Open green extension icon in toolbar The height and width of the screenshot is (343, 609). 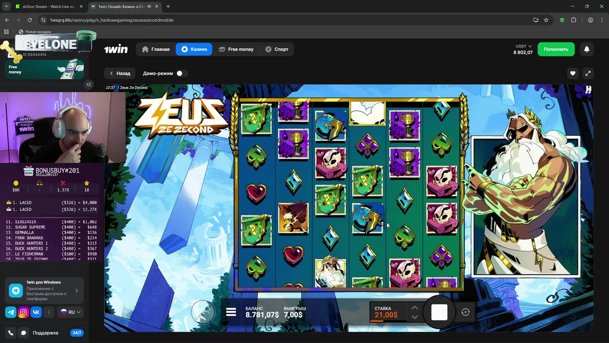(x=562, y=20)
